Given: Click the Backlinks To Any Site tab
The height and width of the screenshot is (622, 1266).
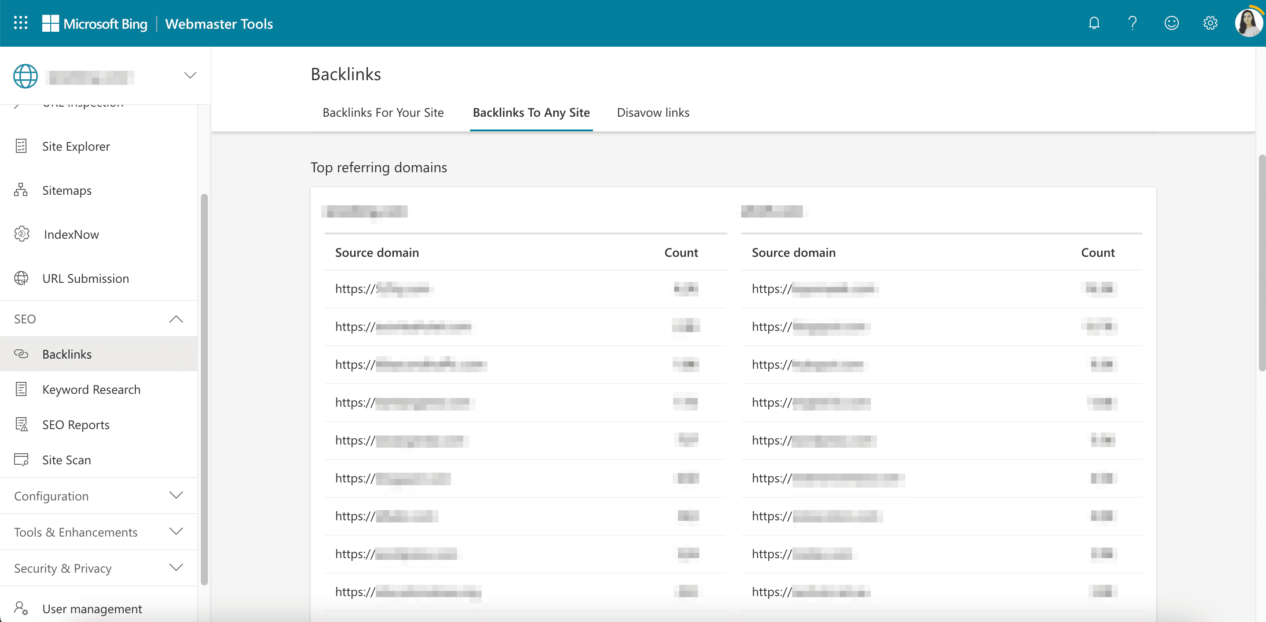Looking at the screenshot, I should pyautogui.click(x=531, y=112).
